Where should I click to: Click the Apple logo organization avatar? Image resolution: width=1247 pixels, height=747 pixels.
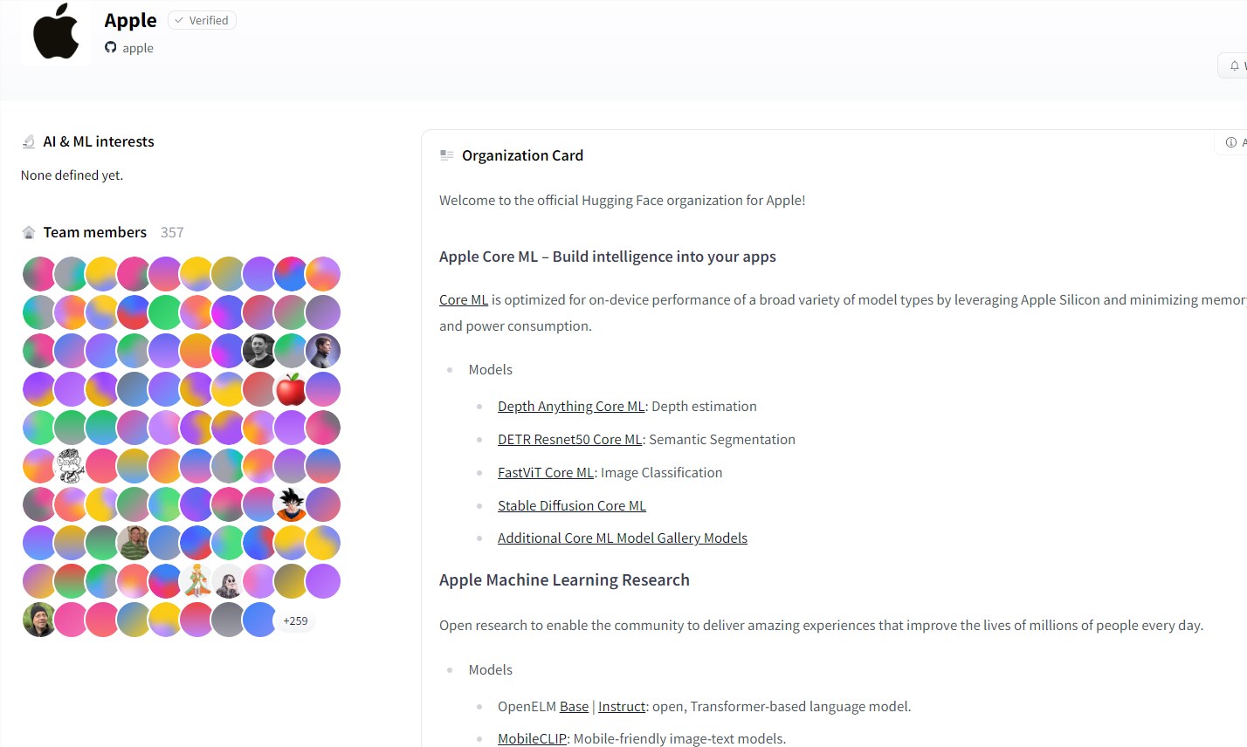click(x=55, y=33)
